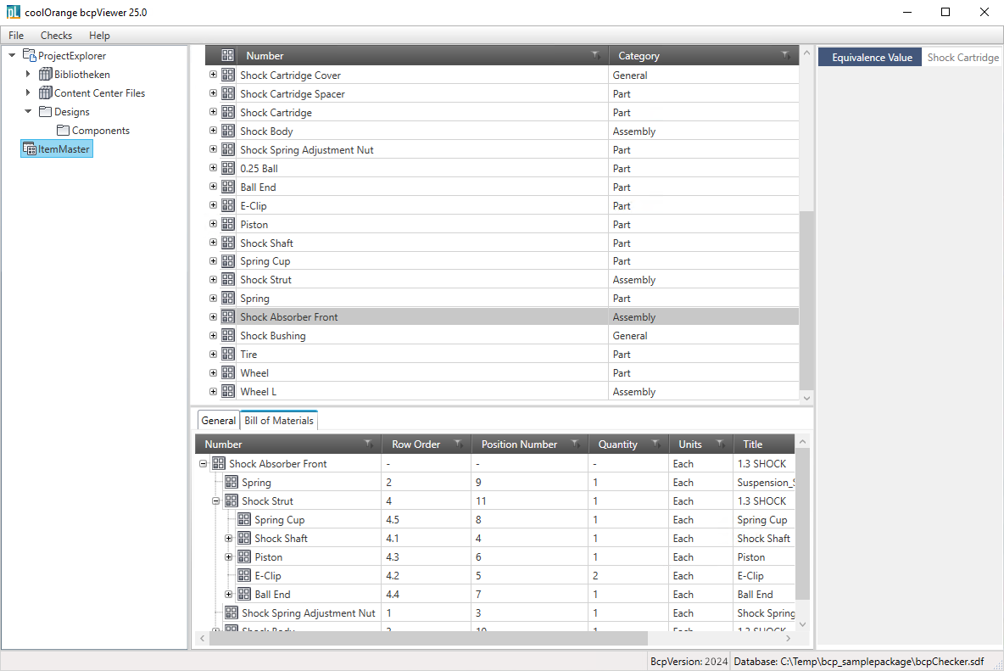Expand the Shock Body row in item list
The image size is (1004, 671).
pyautogui.click(x=213, y=131)
